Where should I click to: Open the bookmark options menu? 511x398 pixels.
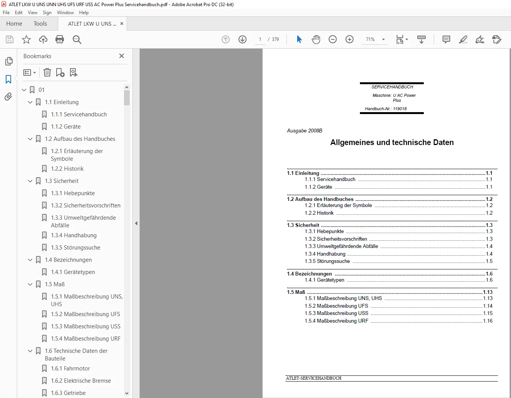(29, 72)
